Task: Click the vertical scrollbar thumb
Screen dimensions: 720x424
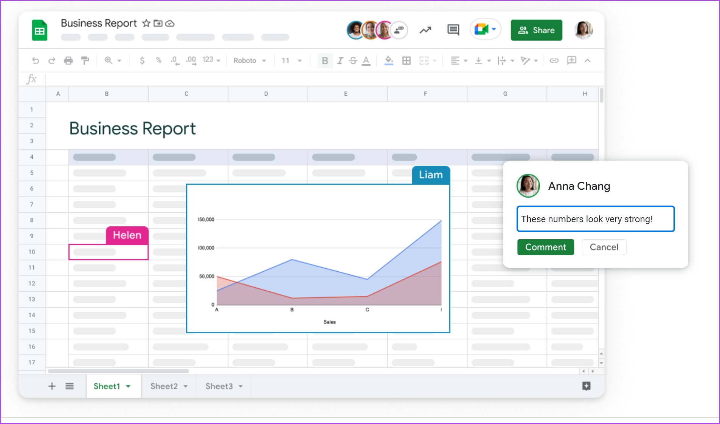Action: (x=601, y=95)
